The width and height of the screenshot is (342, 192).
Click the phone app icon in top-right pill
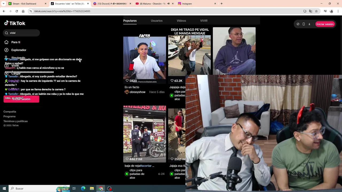click(304, 24)
